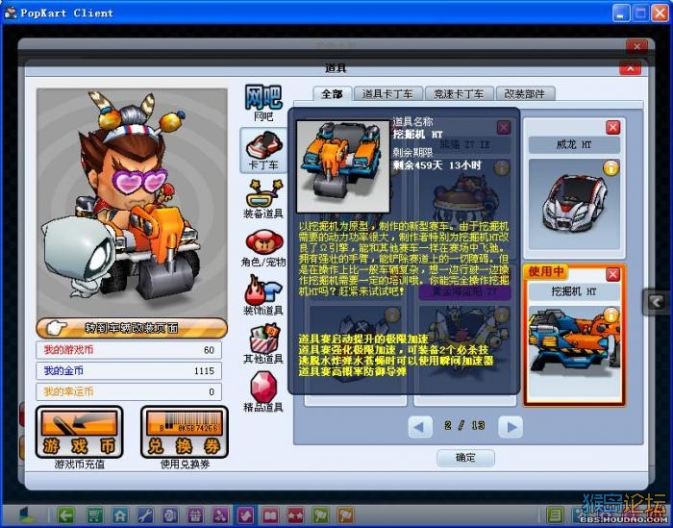Click the 我的幸运币 field
Image resolution: width=673 pixels, height=528 pixels.
point(129,391)
